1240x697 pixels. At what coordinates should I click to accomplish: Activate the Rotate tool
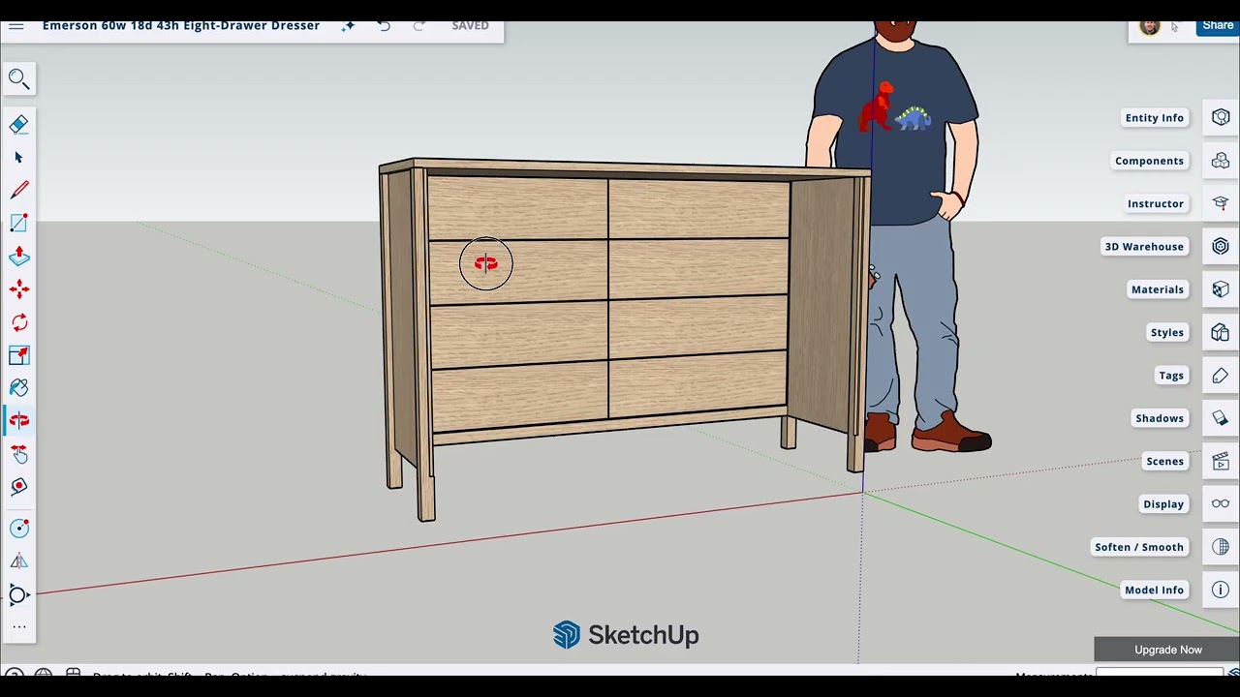click(x=18, y=321)
